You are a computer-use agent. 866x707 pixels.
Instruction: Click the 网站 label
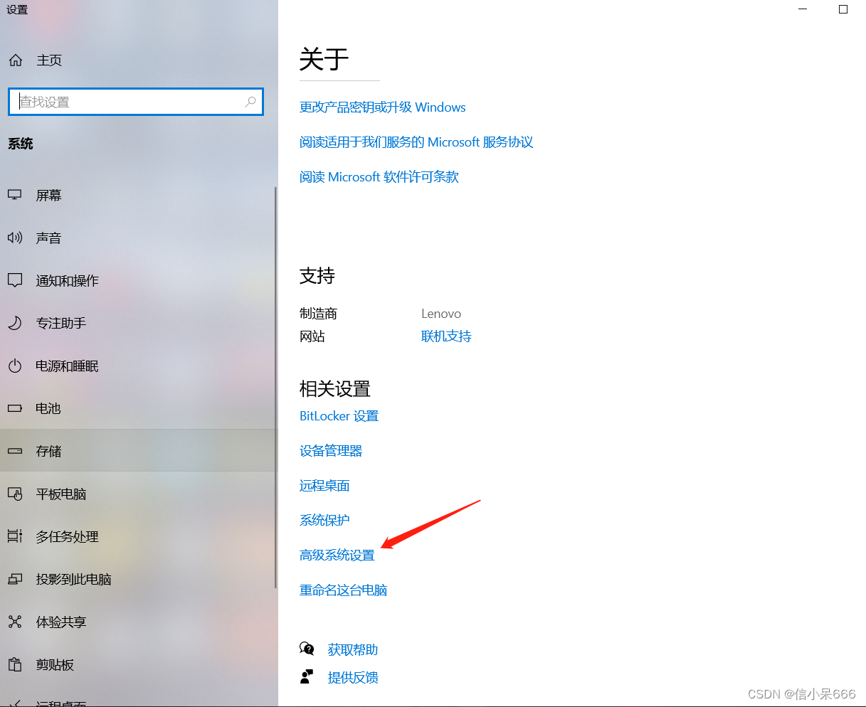pos(312,336)
